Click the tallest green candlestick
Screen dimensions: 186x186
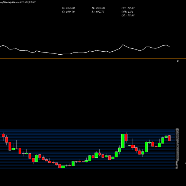[123, 141]
